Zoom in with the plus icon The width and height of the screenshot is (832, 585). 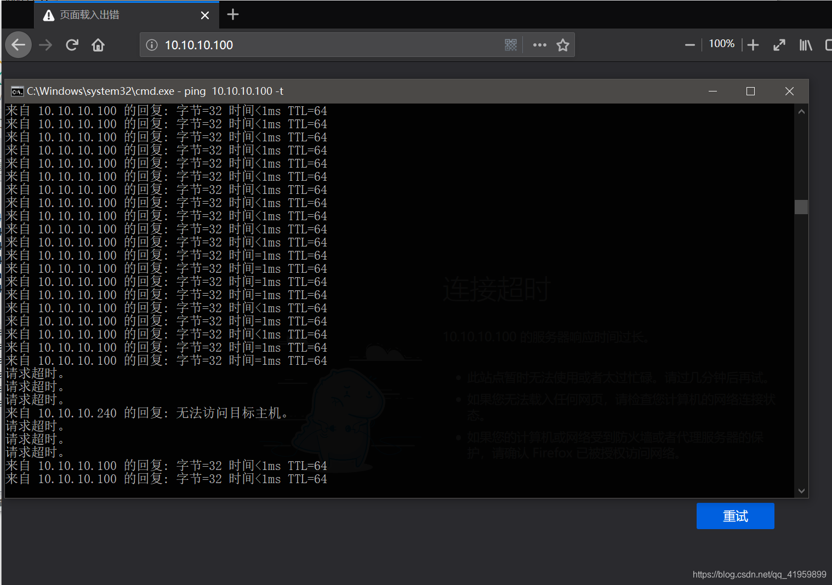pos(753,45)
